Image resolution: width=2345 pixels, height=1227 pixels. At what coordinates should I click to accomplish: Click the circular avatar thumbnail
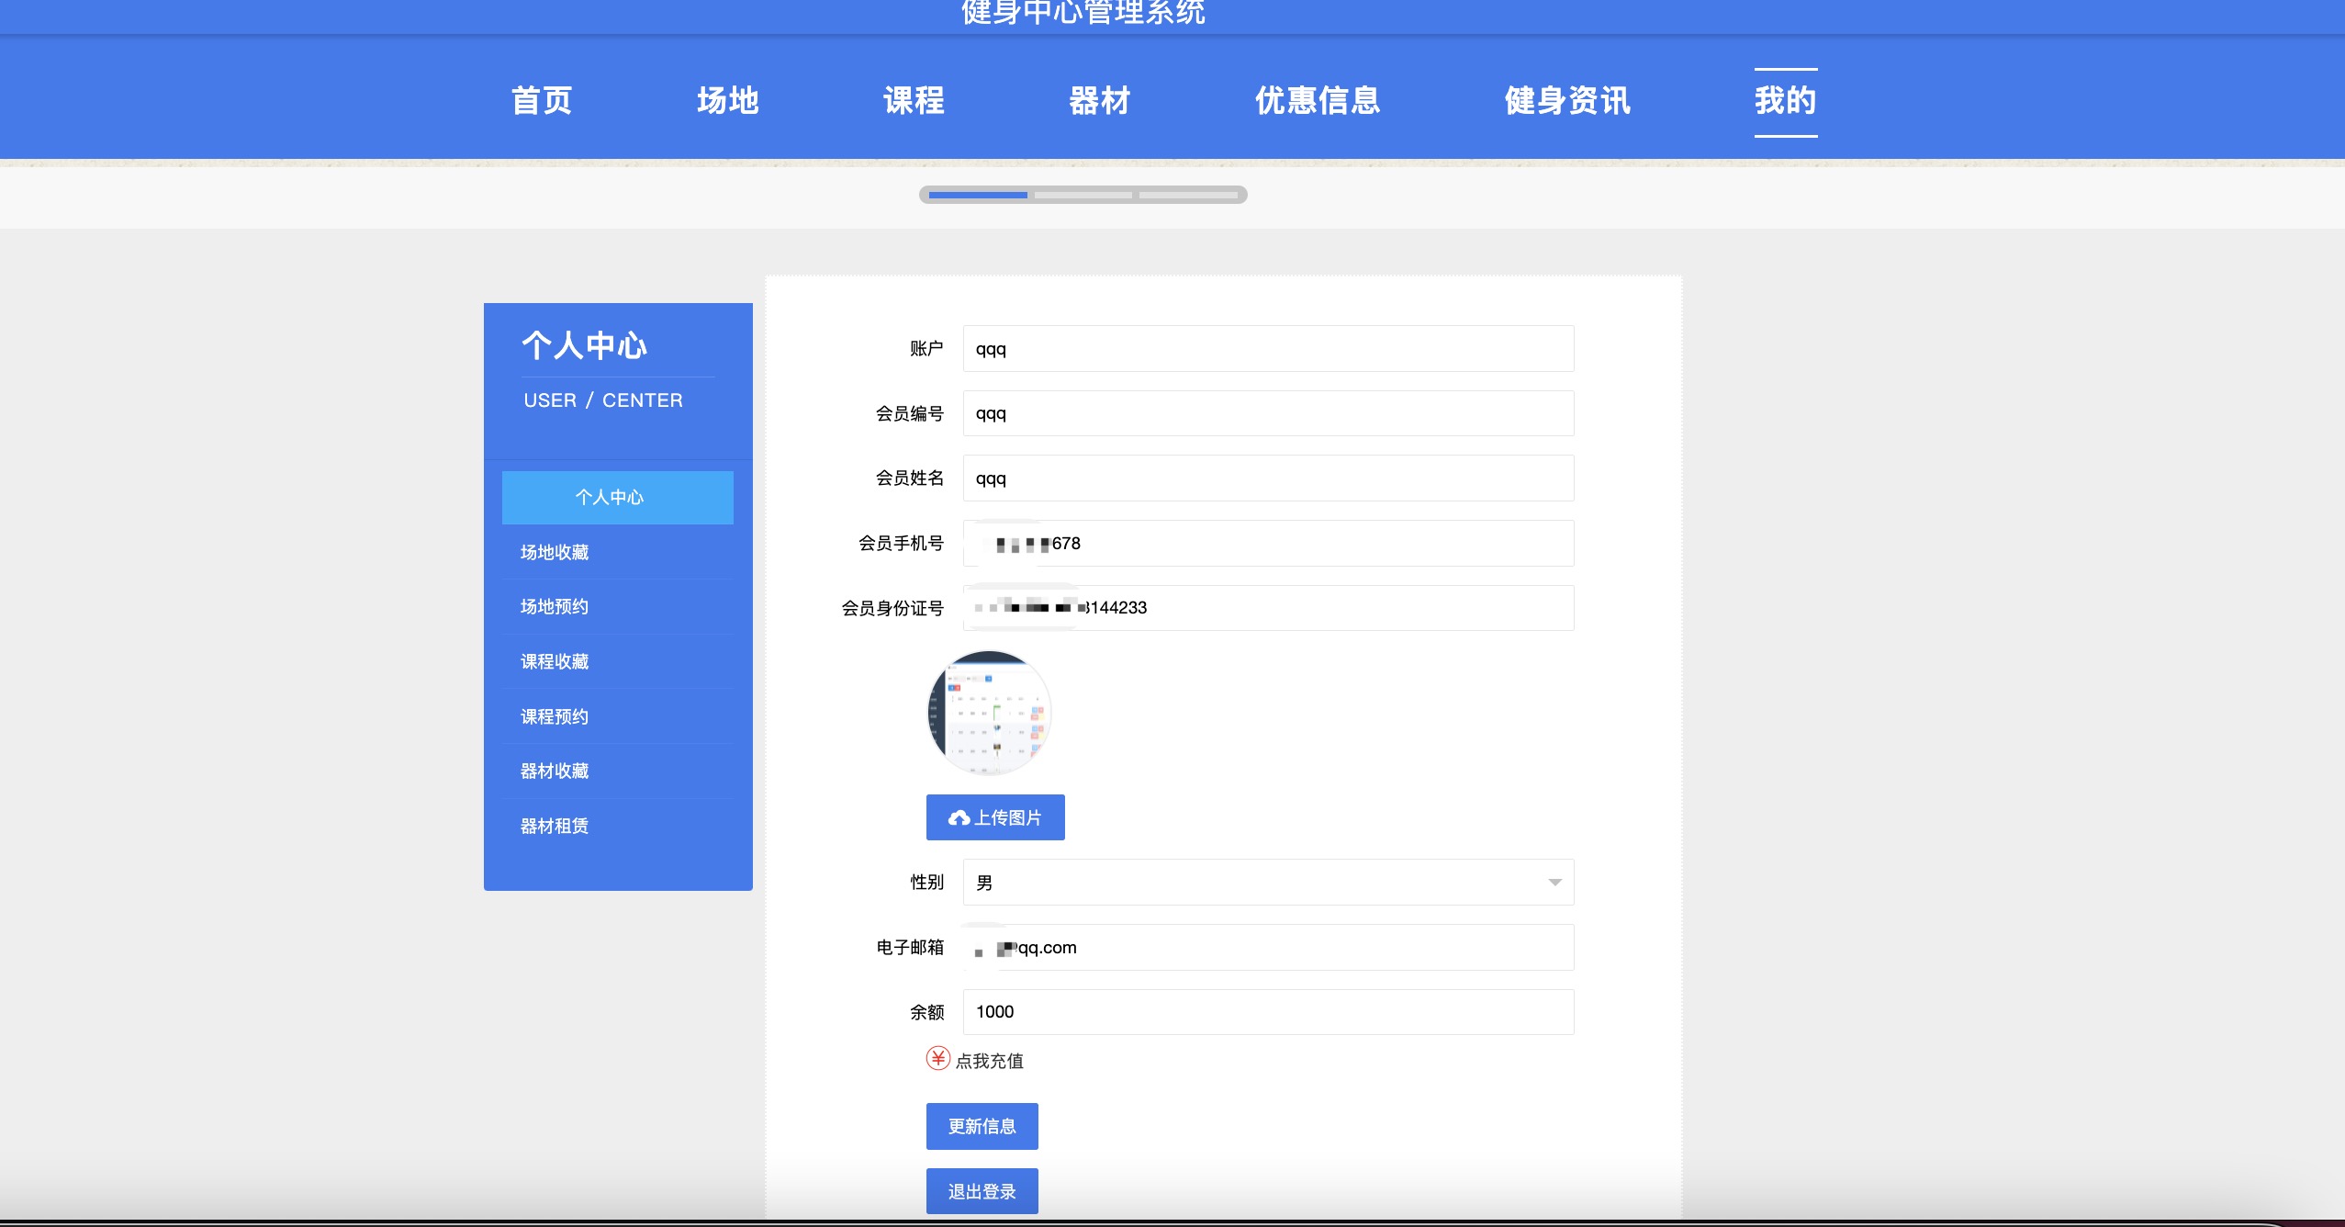(x=990, y=714)
